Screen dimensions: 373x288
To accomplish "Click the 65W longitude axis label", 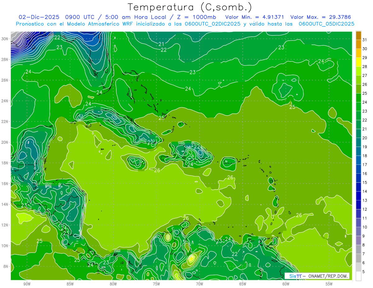I will 243,284.
